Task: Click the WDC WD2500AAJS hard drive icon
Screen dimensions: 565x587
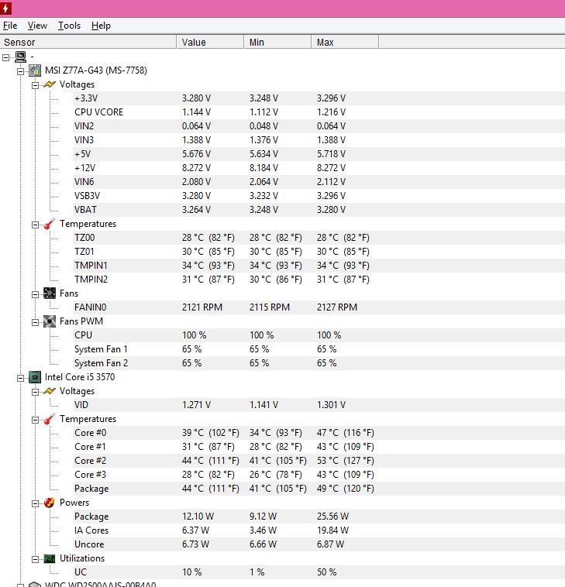Action: click(35, 585)
